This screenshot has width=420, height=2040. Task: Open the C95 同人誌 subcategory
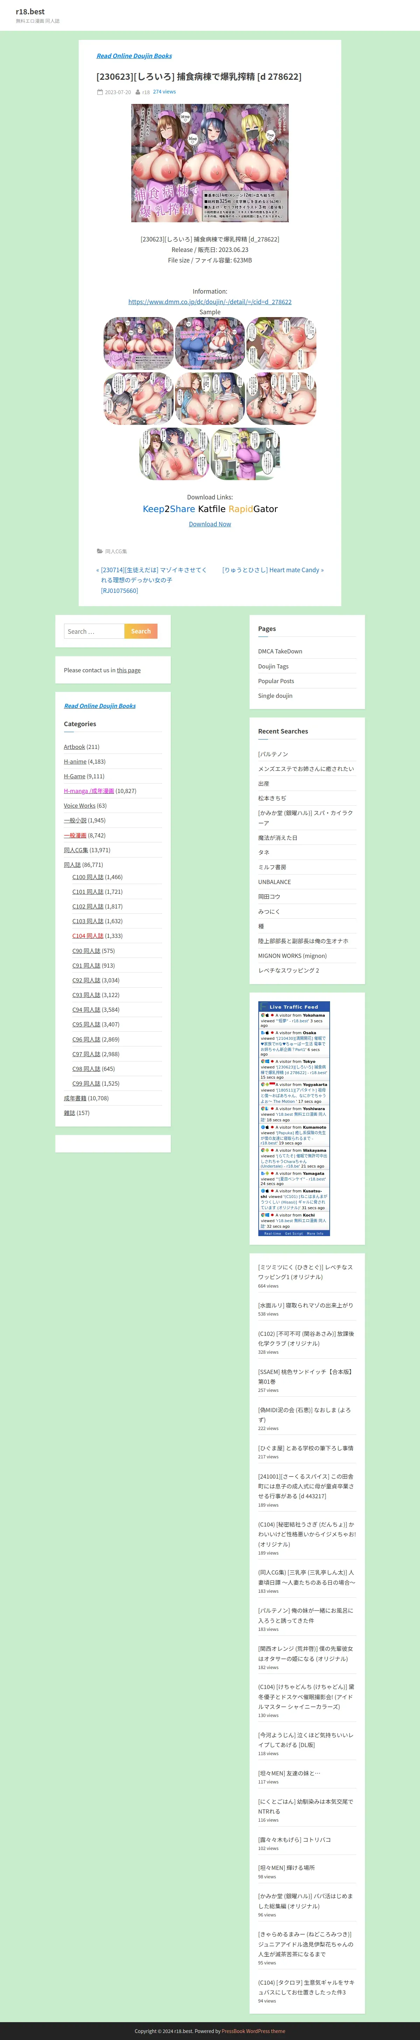(86, 1025)
